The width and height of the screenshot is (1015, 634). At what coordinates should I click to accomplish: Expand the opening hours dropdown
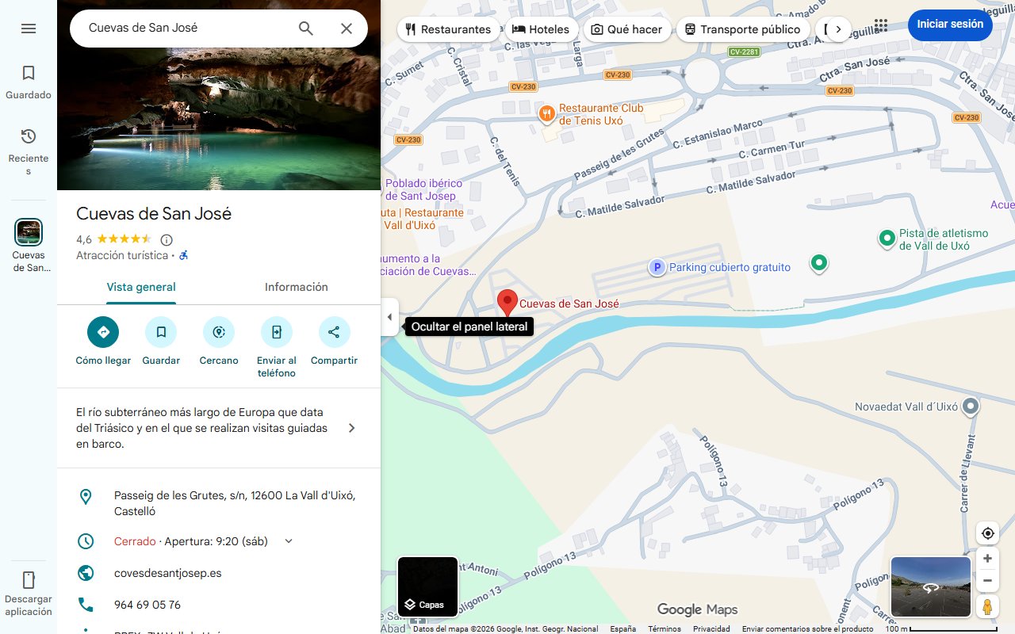[289, 541]
